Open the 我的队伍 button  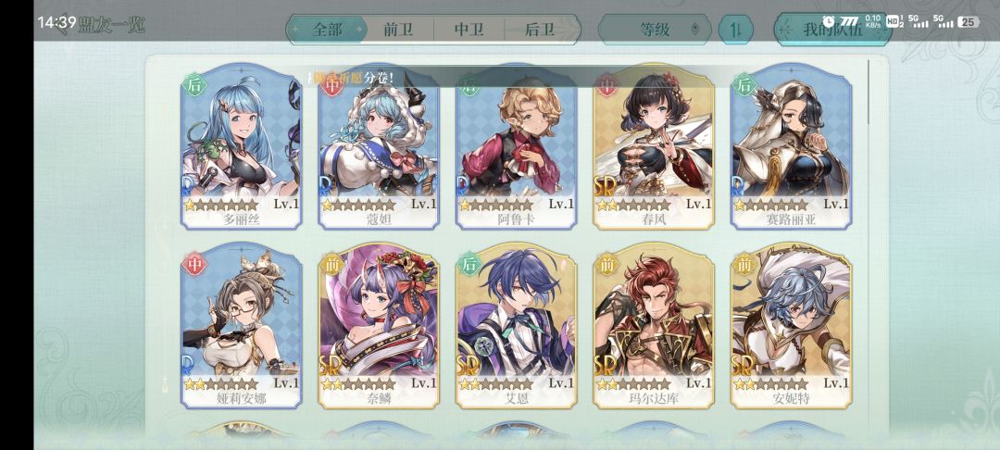coord(832,30)
